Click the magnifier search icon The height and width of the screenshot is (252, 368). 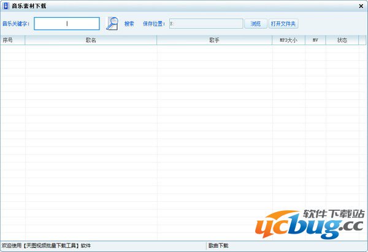(112, 23)
